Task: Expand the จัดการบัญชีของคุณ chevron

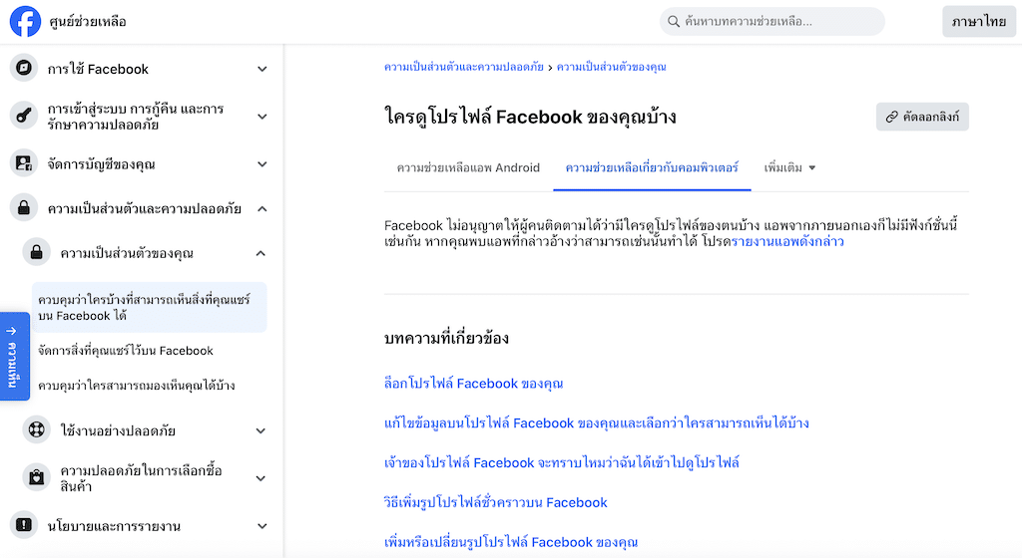Action: (262, 163)
